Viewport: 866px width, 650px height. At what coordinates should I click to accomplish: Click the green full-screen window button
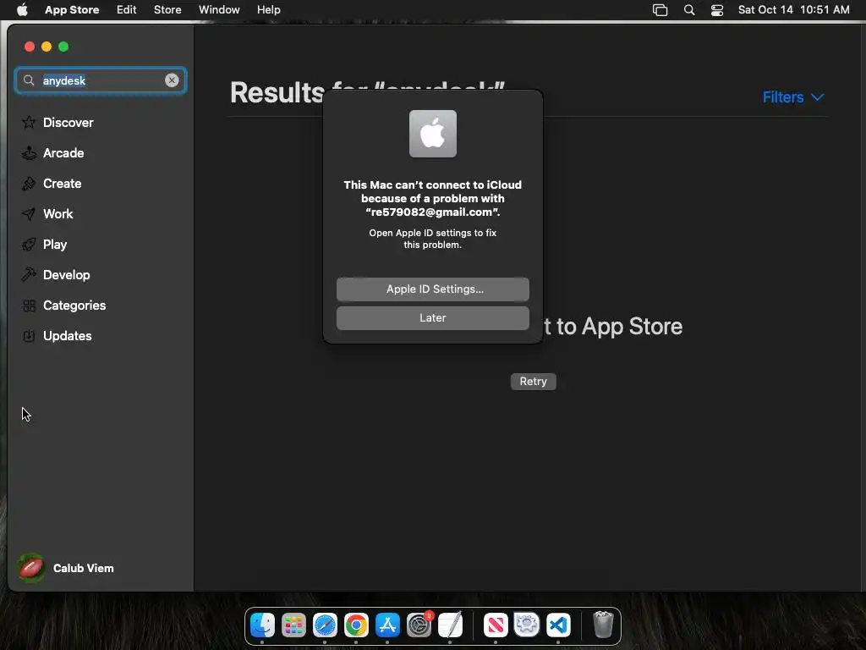tap(63, 47)
